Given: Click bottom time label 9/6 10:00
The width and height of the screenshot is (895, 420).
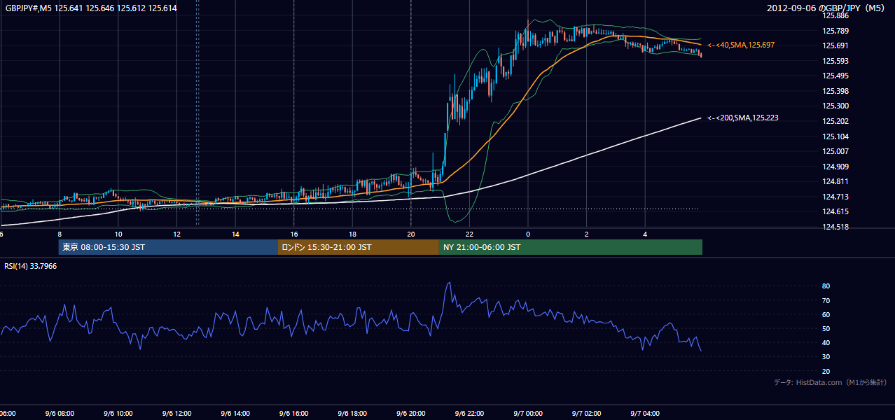Looking at the screenshot, I should (x=118, y=414).
